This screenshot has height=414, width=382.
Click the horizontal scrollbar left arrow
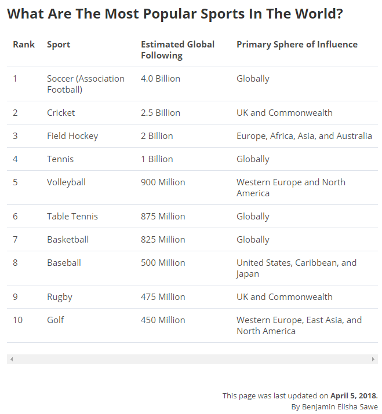(x=12, y=359)
